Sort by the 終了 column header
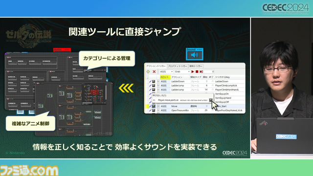This screenshot has height=176, width=313. tap(211, 77)
